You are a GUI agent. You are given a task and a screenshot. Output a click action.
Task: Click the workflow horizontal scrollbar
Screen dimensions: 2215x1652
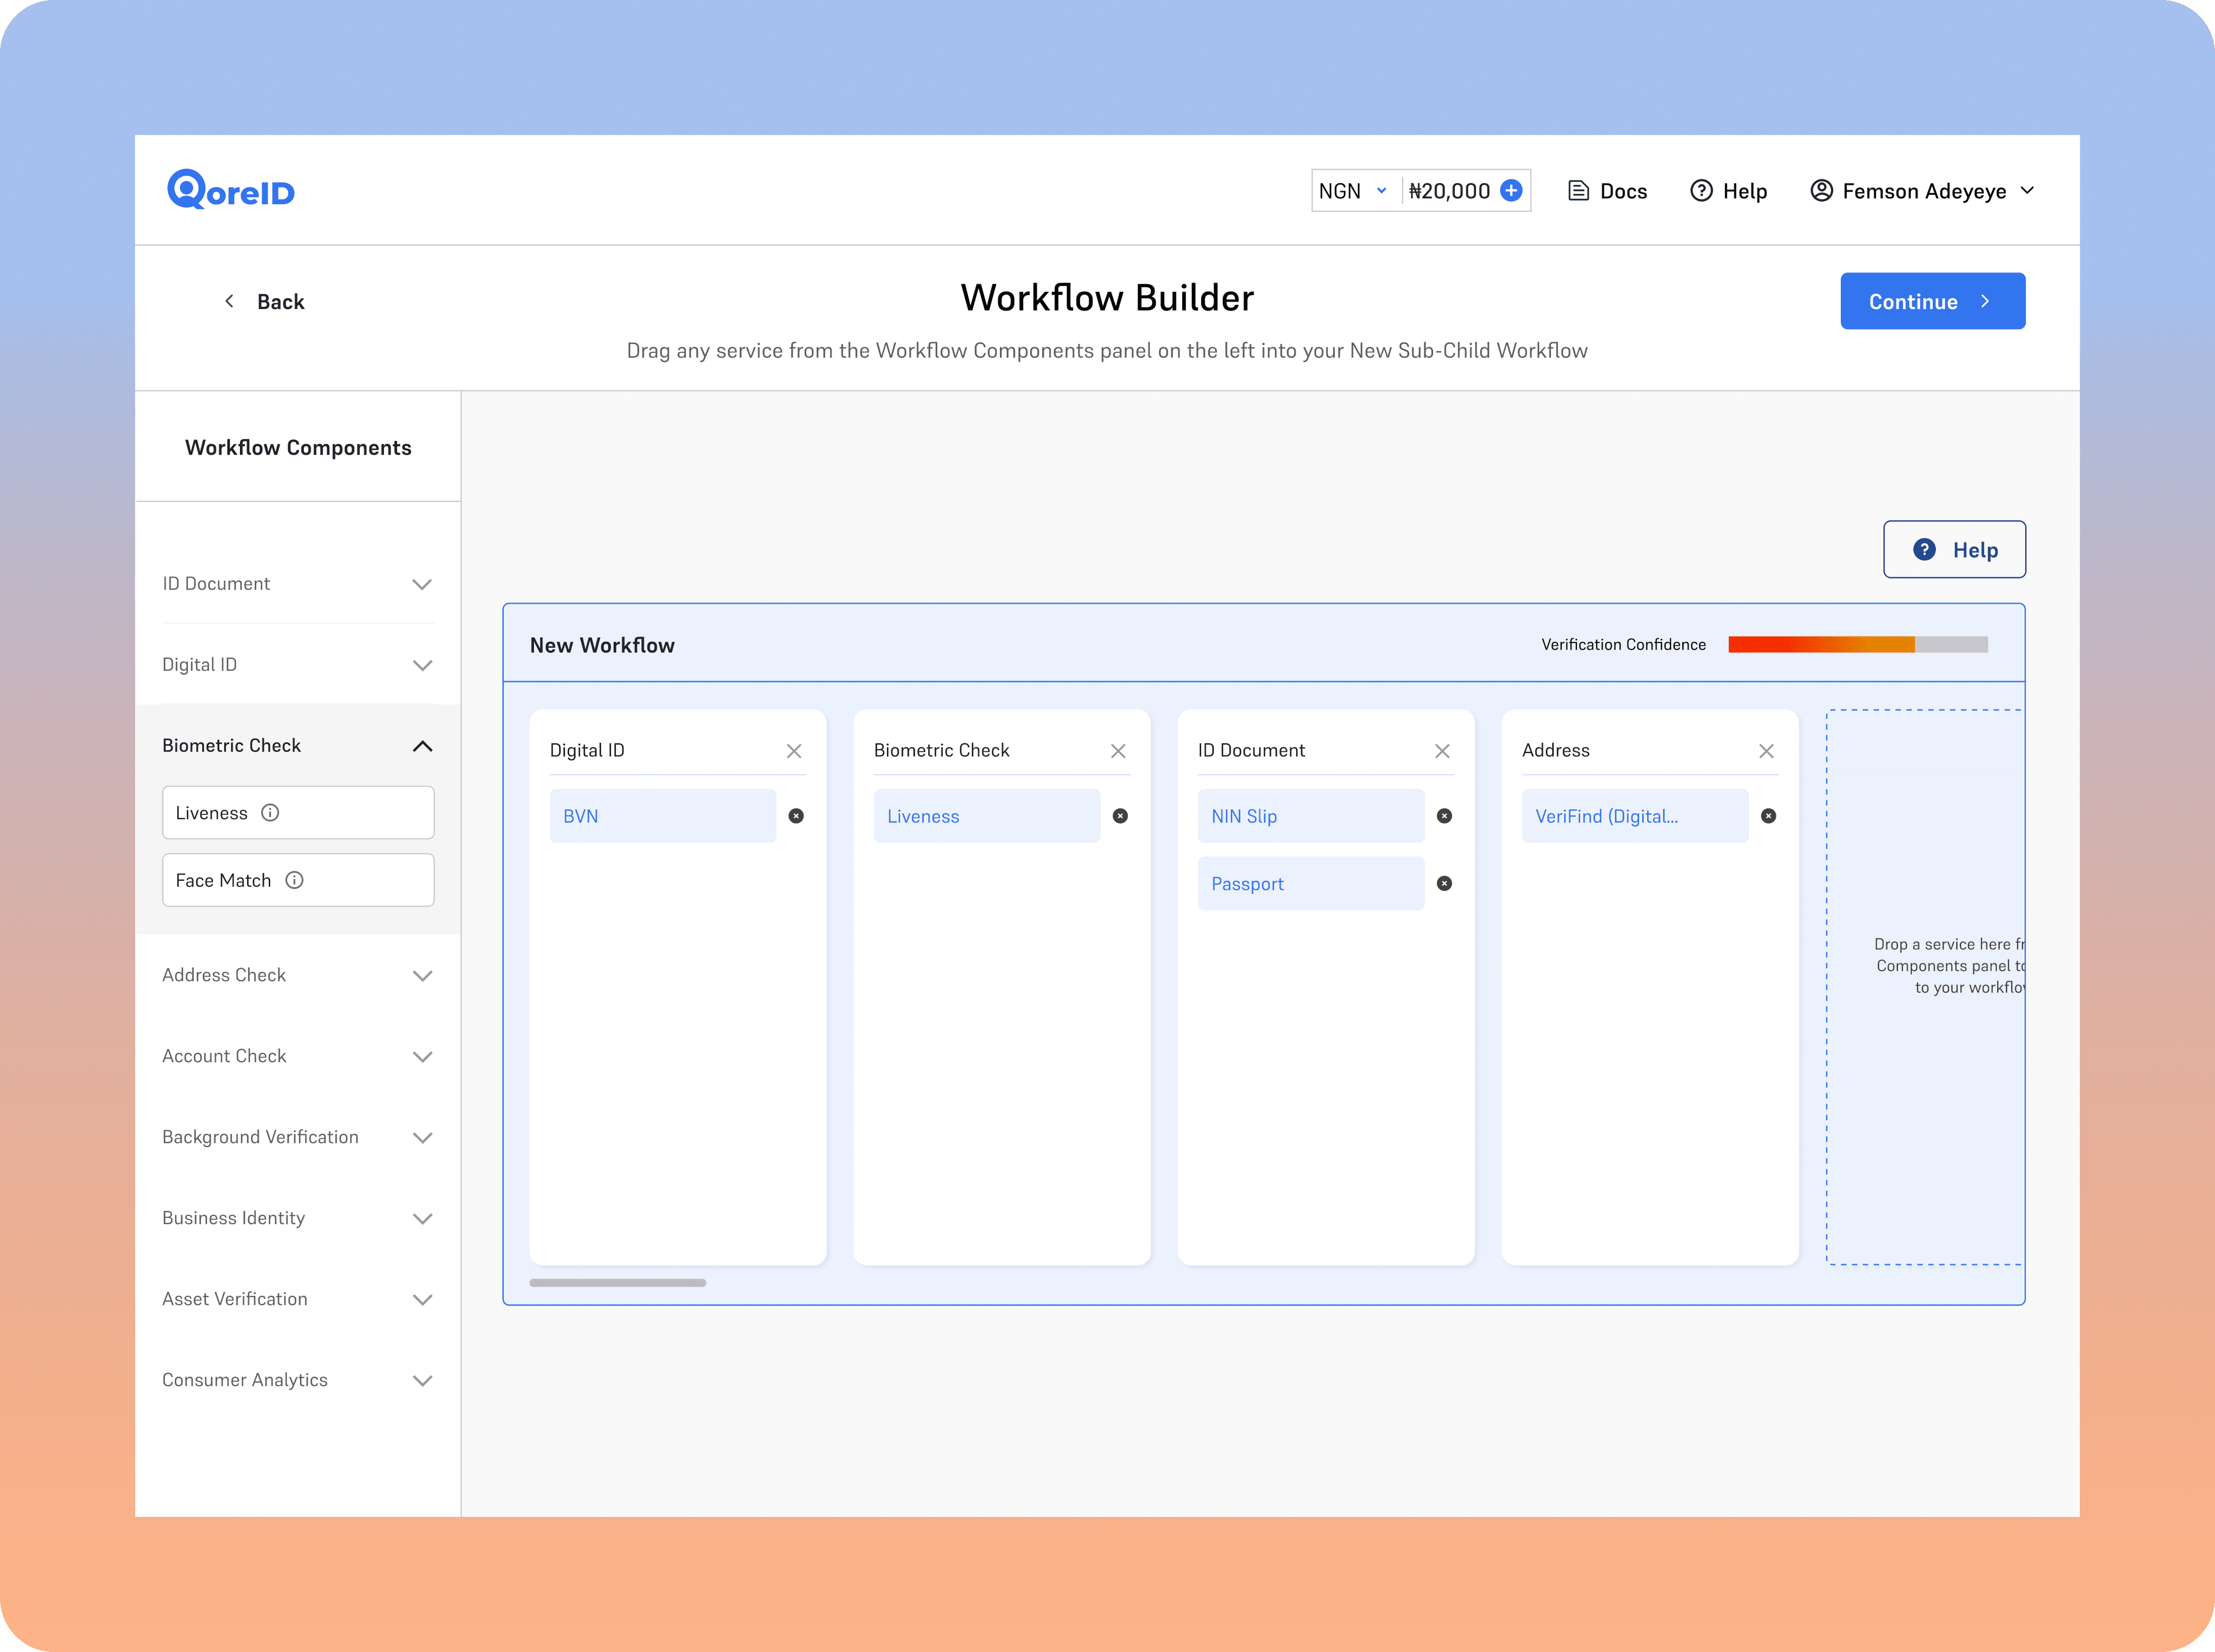click(617, 1282)
